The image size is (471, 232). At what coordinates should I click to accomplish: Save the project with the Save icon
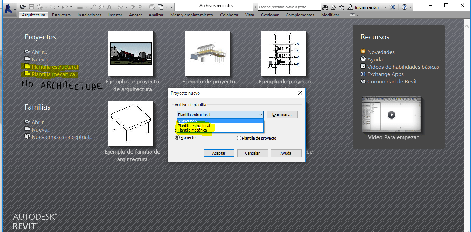click(31, 7)
